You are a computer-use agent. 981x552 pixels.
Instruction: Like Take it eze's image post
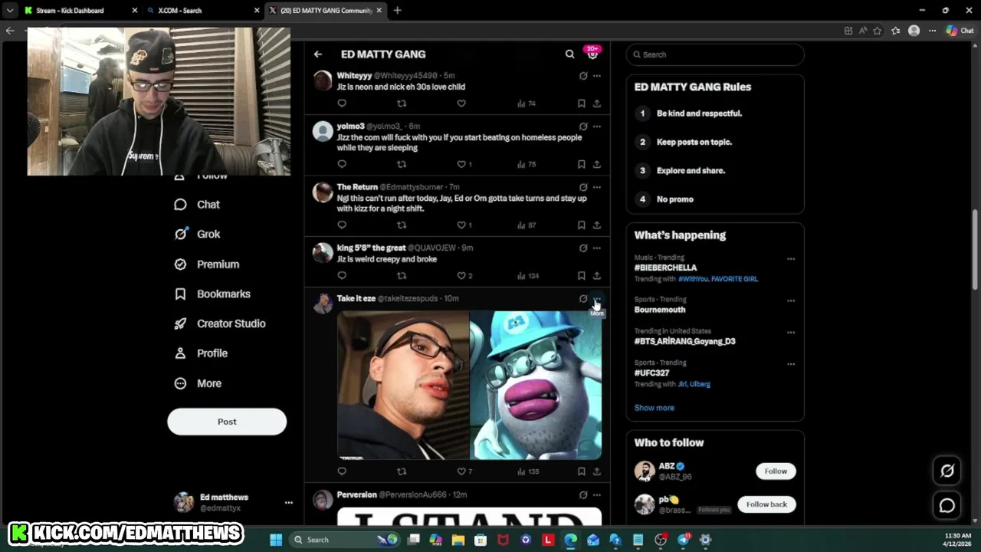(461, 472)
